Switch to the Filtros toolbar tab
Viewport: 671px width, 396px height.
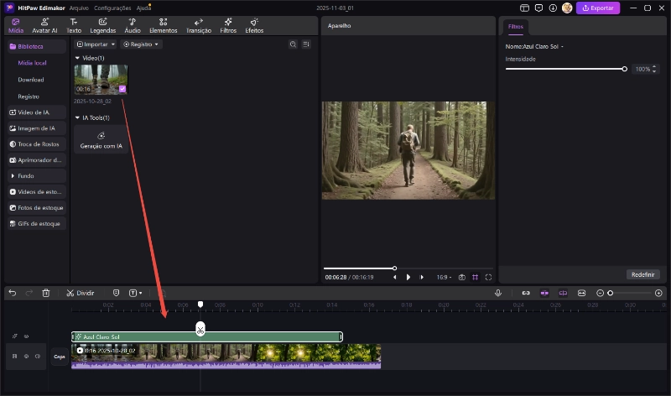click(x=227, y=25)
